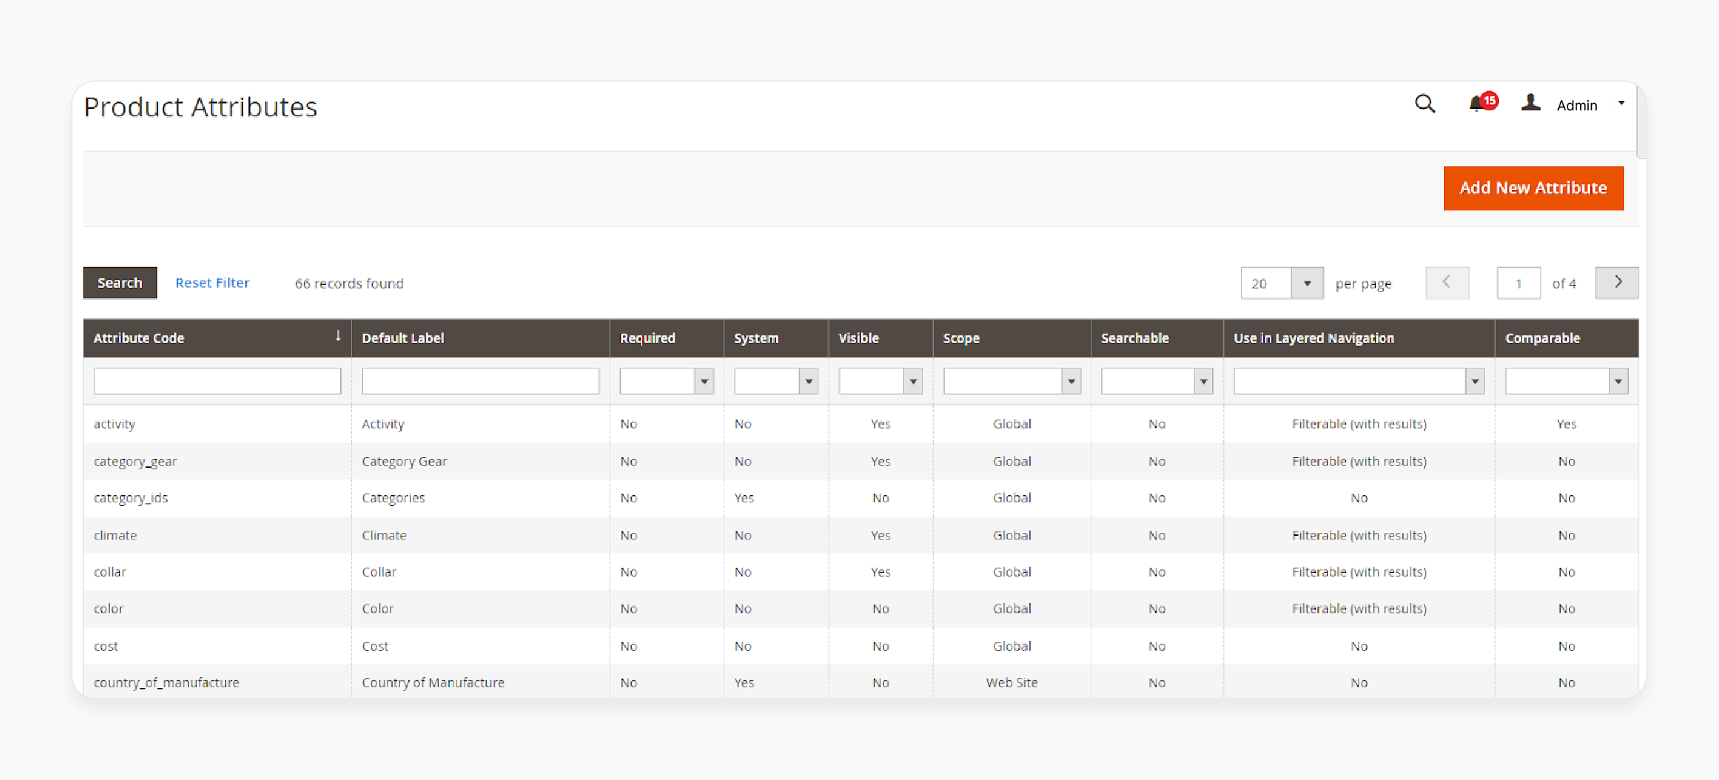Click the Category Gear default label
The width and height of the screenshot is (1719, 780).
[404, 461]
